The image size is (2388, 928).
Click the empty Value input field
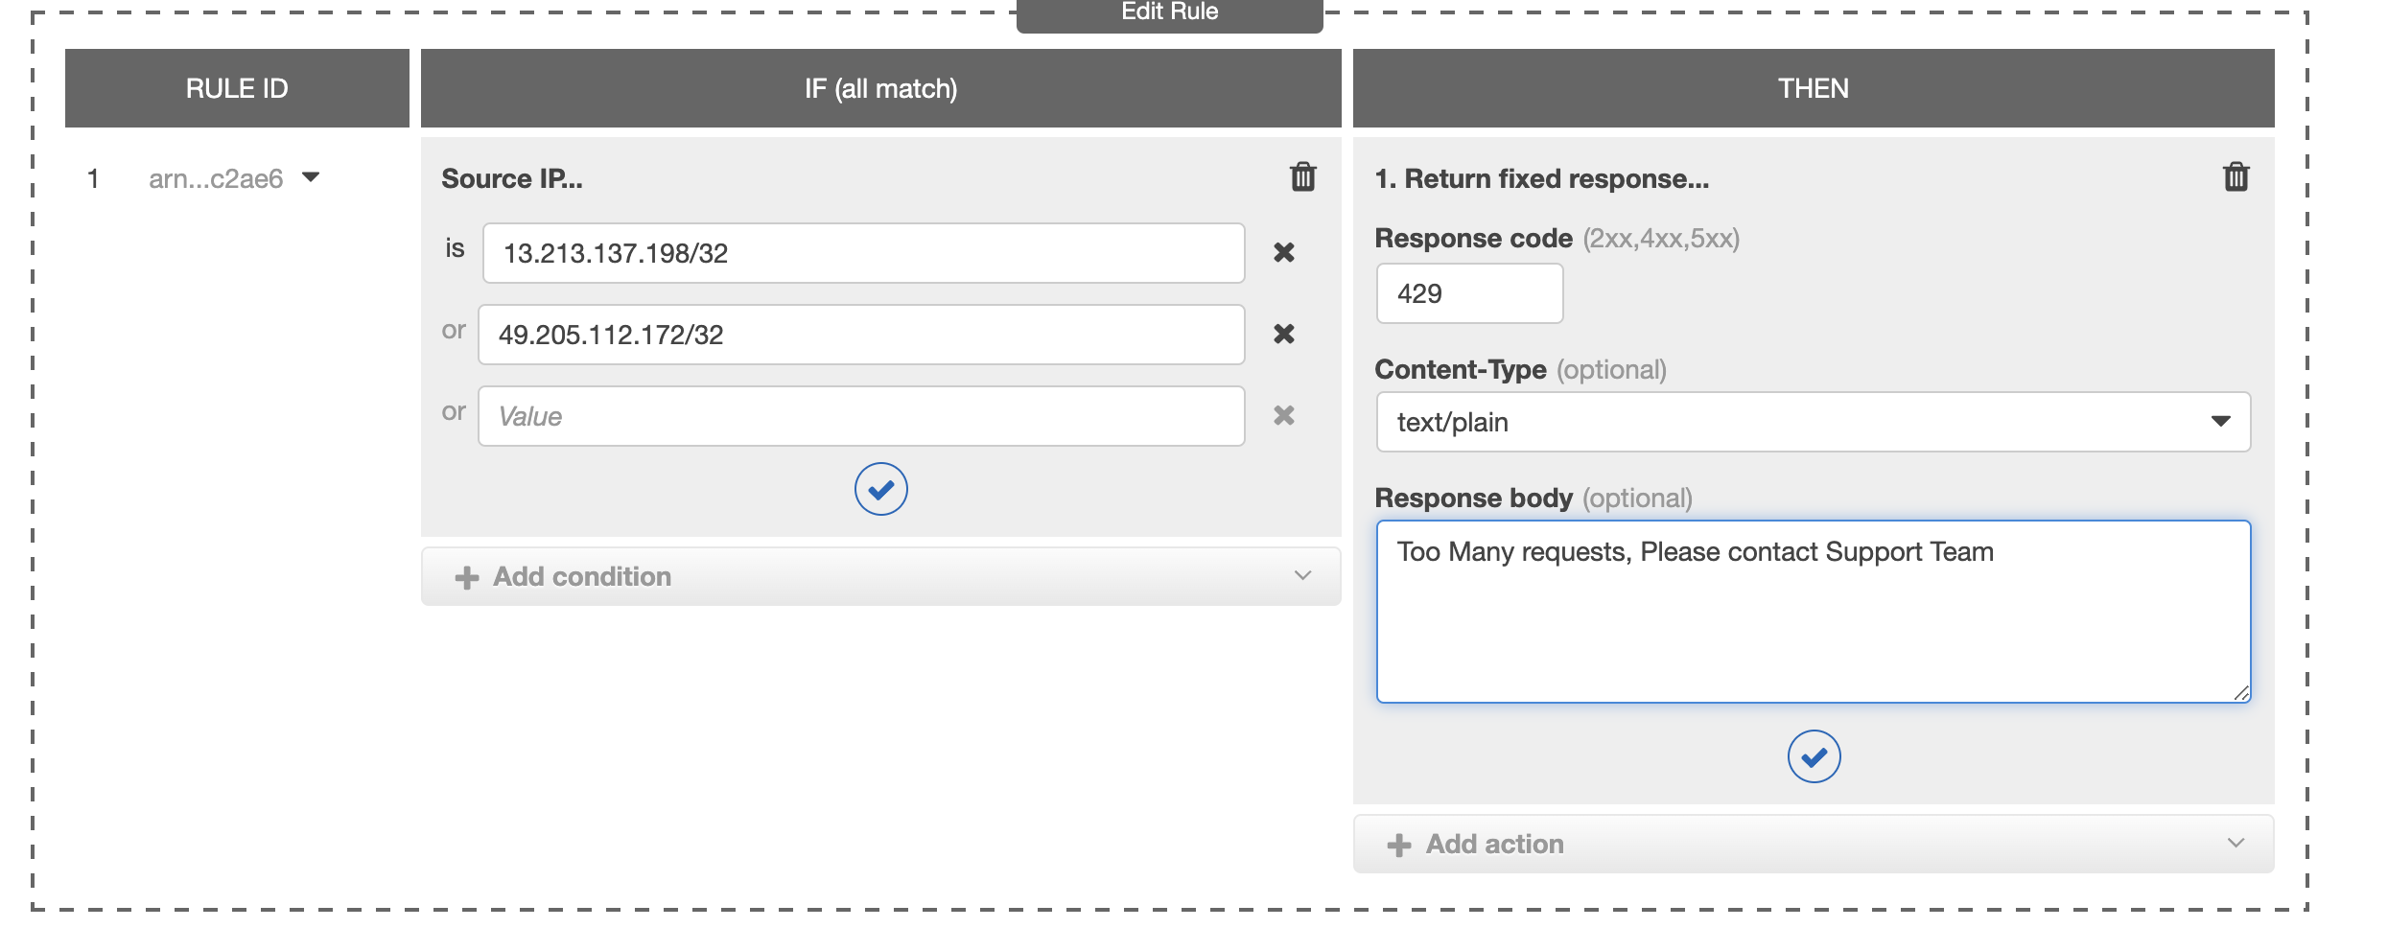click(x=861, y=416)
